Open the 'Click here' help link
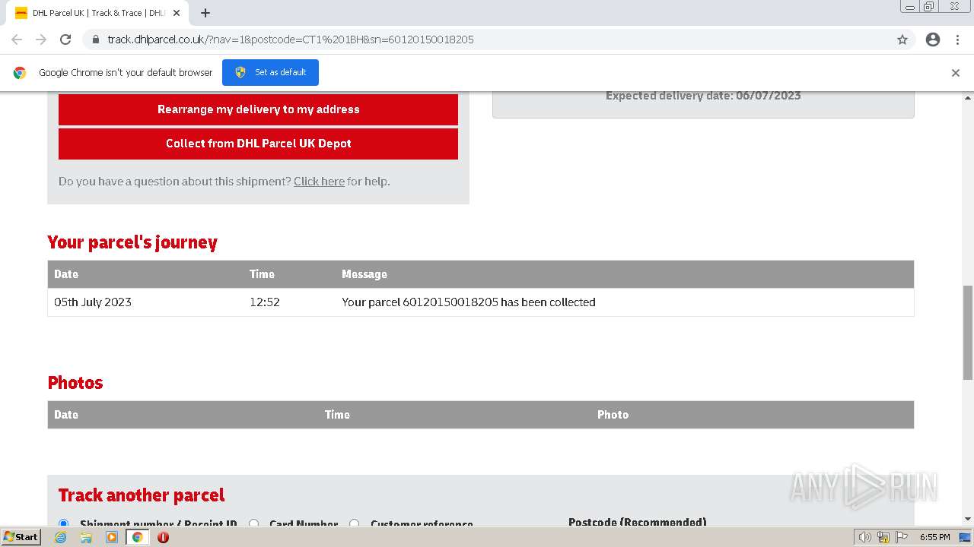The width and height of the screenshot is (974, 547). [x=319, y=182]
